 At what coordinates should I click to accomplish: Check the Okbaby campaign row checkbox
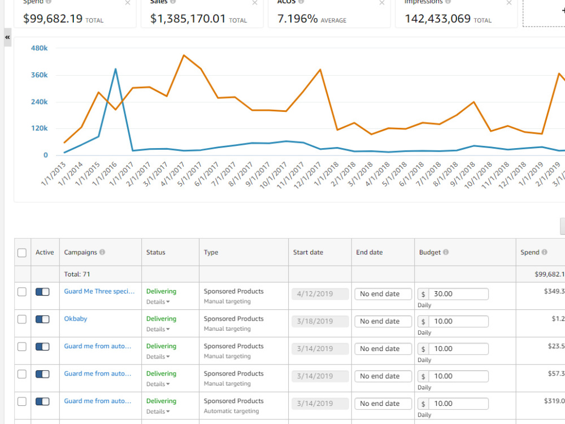[x=22, y=319]
